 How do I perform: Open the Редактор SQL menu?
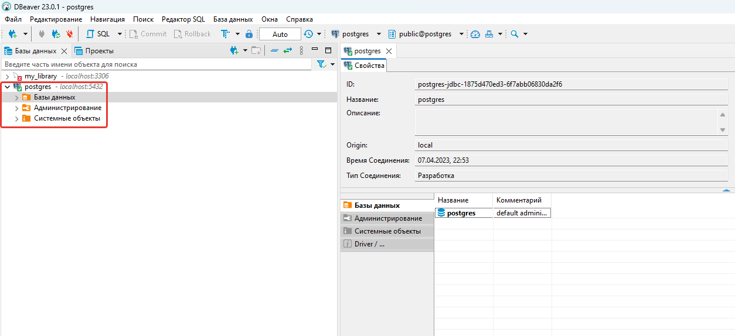[183, 19]
